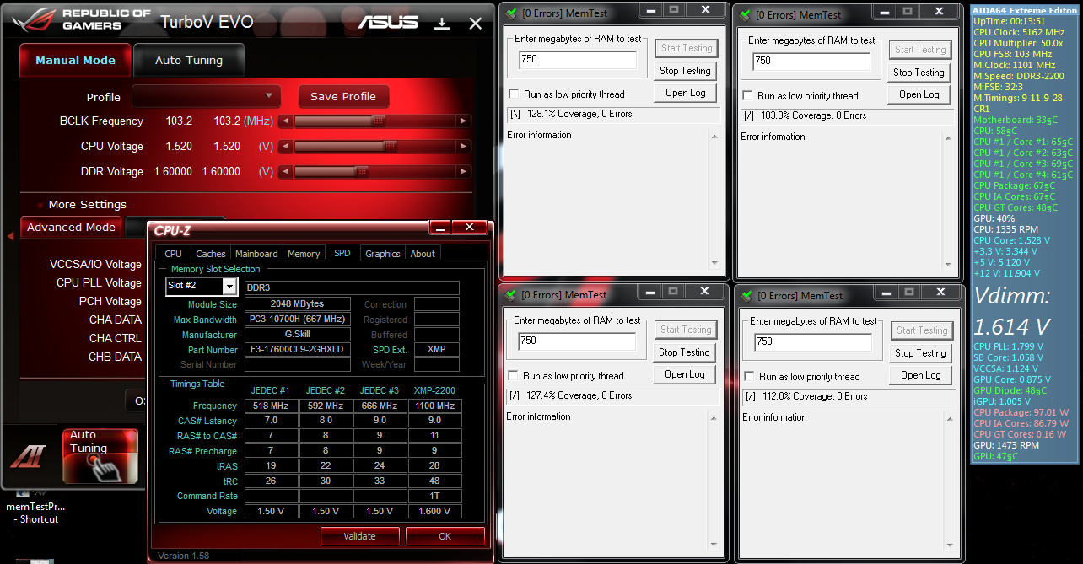The width and height of the screenshot is (1083, 564).
Task: Enable low priority thread in 128.1% coverage MemTest
Action: pyautogui.click(x=514, y=94)
